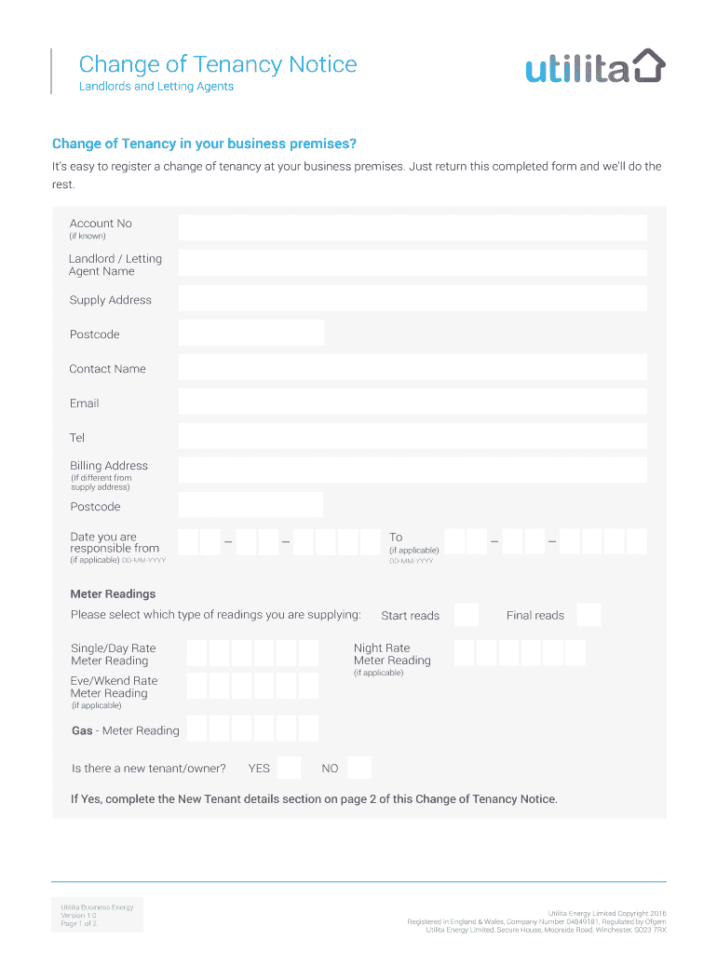
Task: Select the Billing Address field
Action: [413, 470]
